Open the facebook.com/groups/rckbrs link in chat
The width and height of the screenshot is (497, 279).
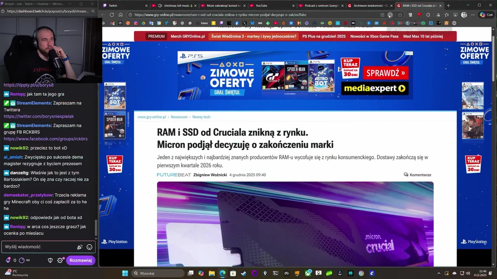point(45,139)
